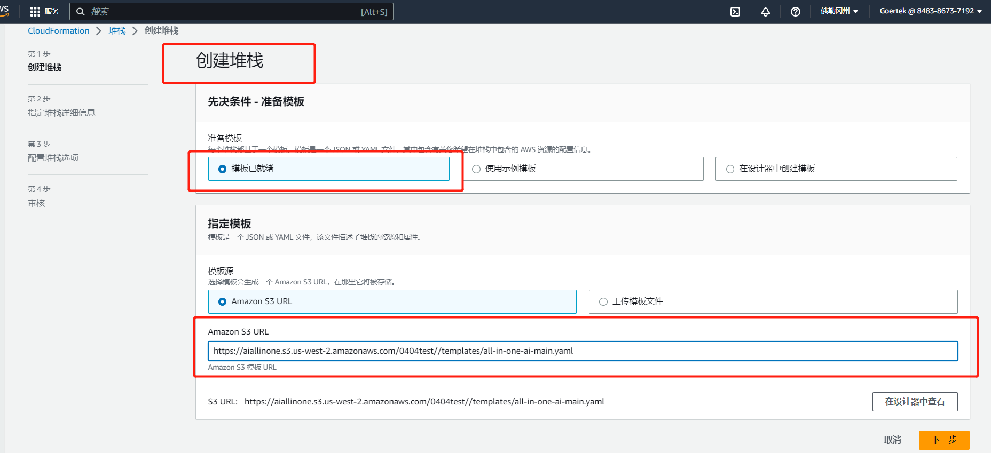Click into the Amazon S3 URL field
The width and height of the screenshot is (991, 453).
tap(582, 351)
